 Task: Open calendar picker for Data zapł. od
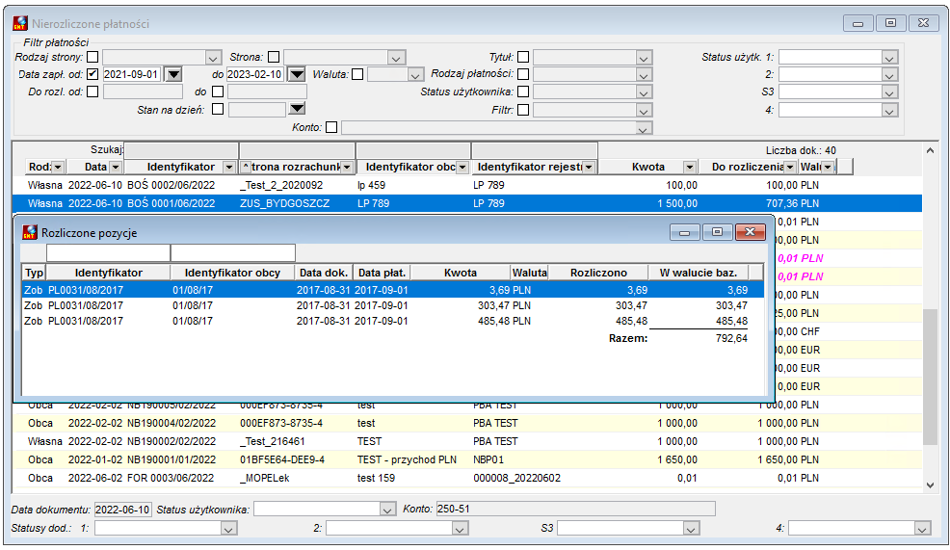pyautogui.click(x=173, y=74)
